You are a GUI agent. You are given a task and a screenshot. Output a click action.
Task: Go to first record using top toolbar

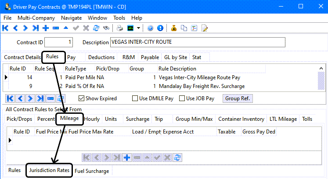(6, 28)
